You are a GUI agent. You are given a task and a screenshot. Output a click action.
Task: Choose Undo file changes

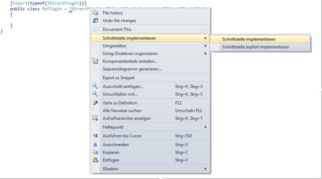pos(150,20)
